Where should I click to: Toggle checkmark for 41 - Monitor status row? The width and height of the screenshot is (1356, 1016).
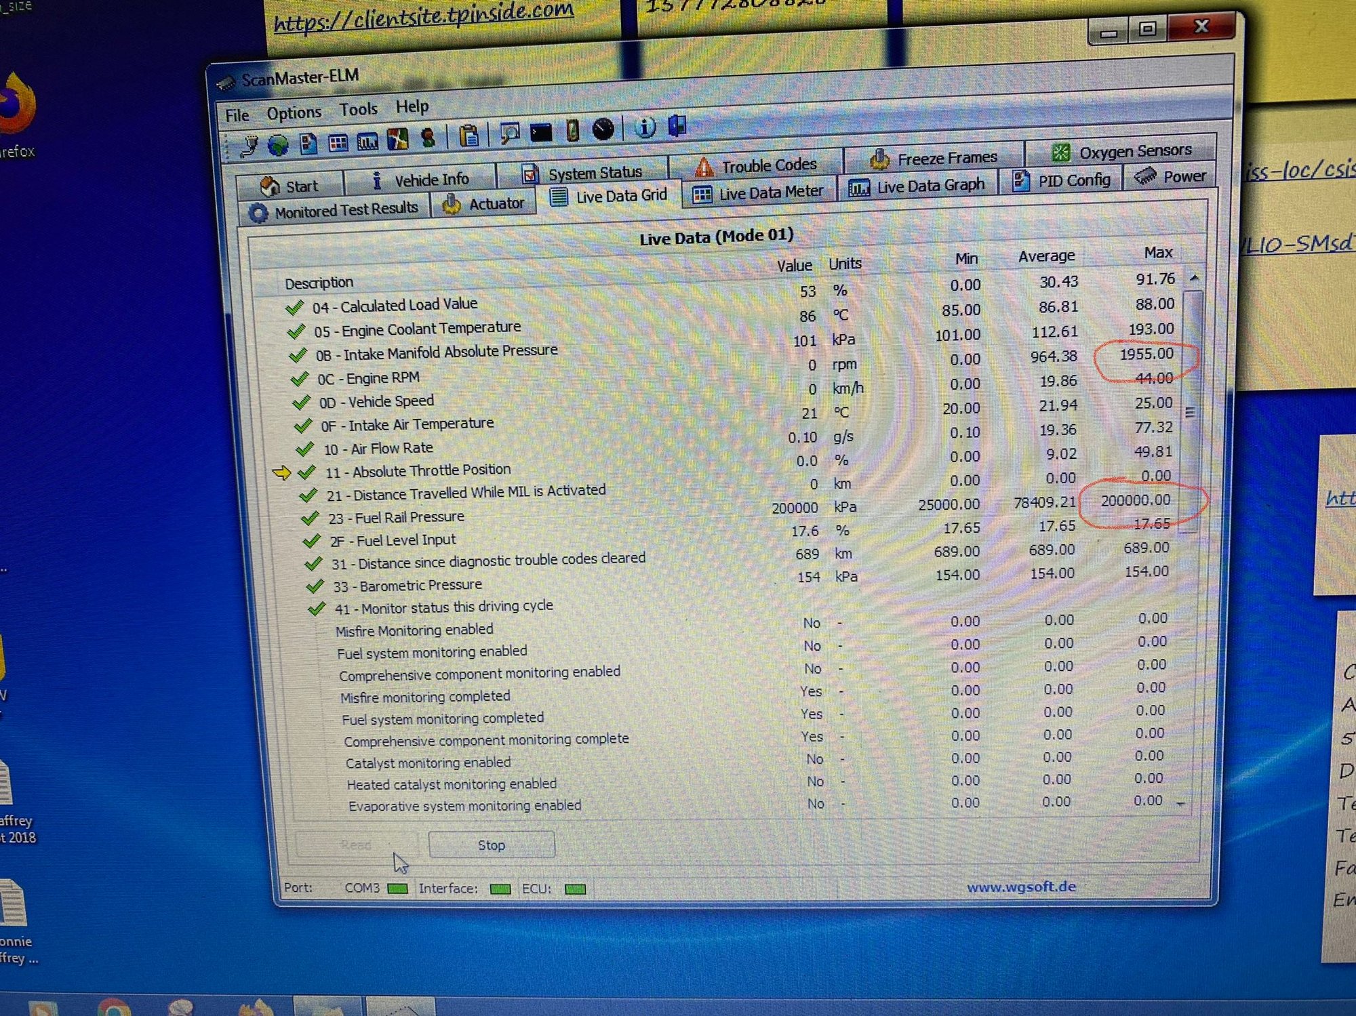coord(317,609)
